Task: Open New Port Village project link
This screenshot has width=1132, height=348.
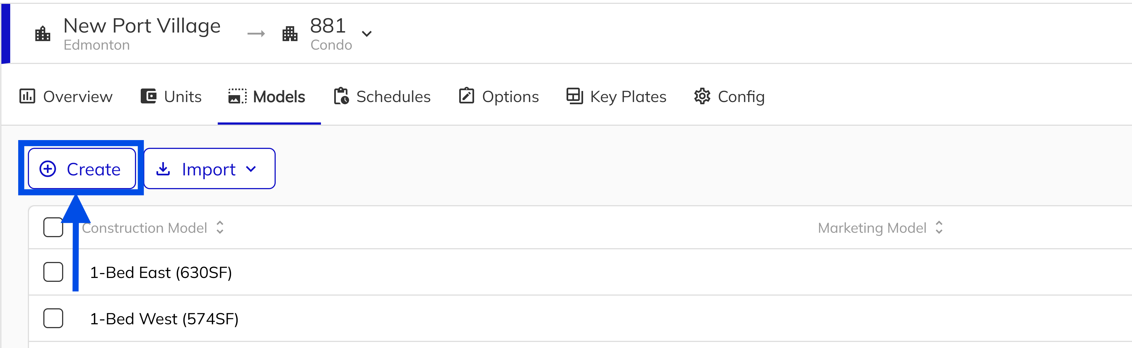Action: tap(142, 25)
